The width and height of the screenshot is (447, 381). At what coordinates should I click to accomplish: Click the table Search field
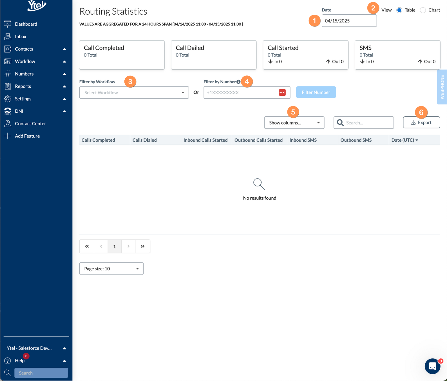[364, 123]
